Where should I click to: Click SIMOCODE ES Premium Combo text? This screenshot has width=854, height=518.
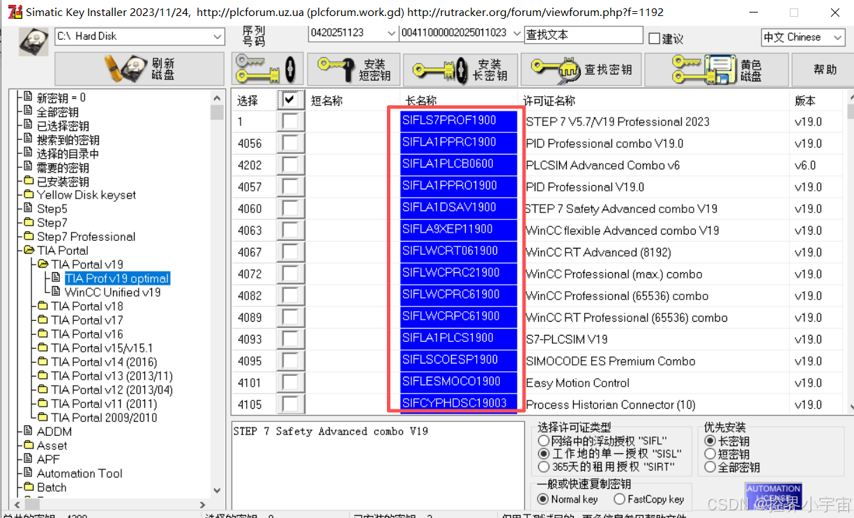[x=611, y=361]
